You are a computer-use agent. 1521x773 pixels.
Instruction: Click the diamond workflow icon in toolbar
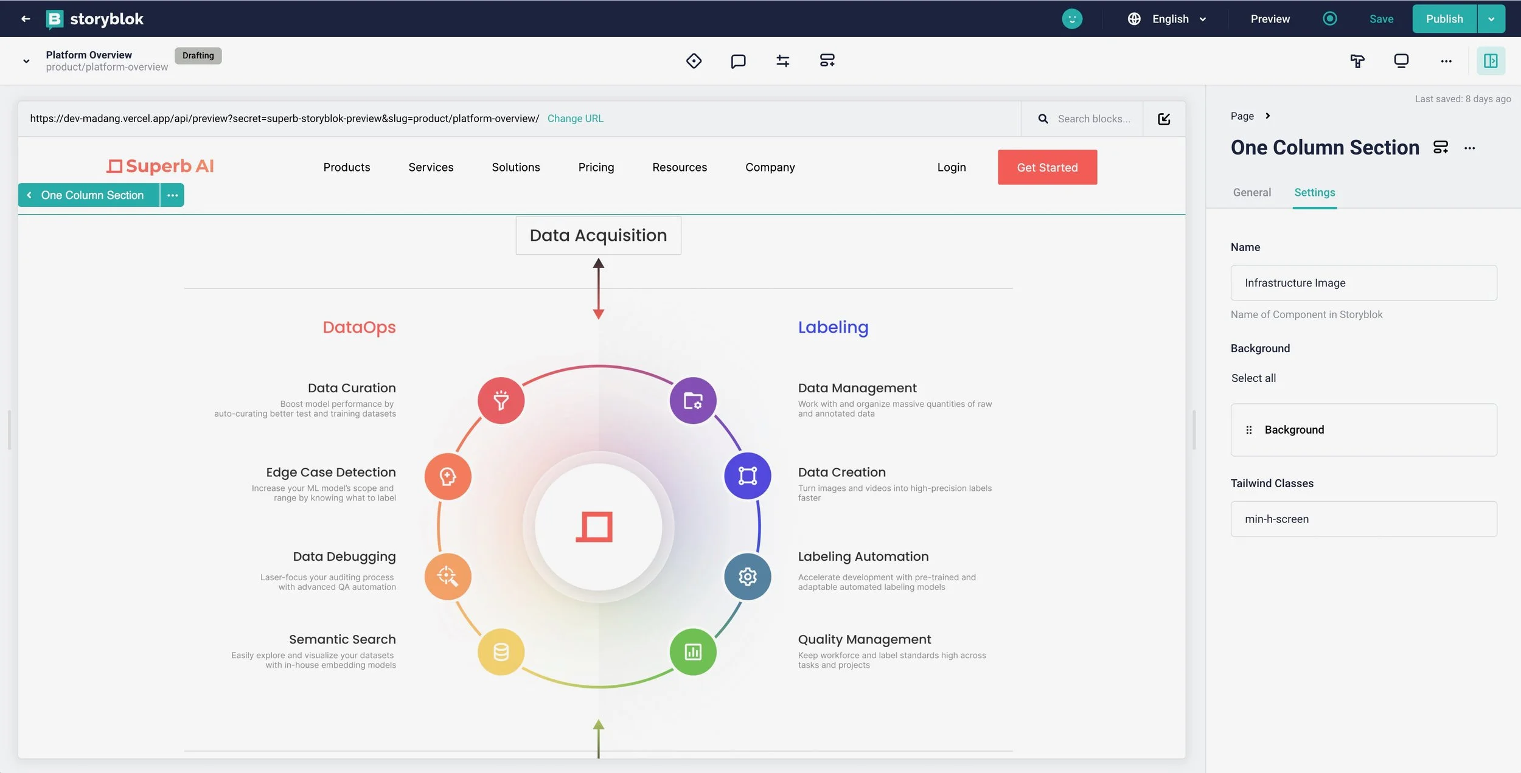pos(694,61)
